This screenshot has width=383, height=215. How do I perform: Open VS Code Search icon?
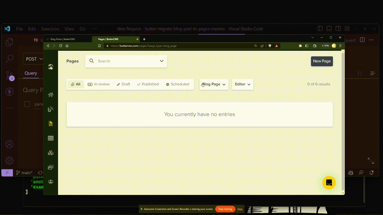pyautogui.click(x=10, y=59)
